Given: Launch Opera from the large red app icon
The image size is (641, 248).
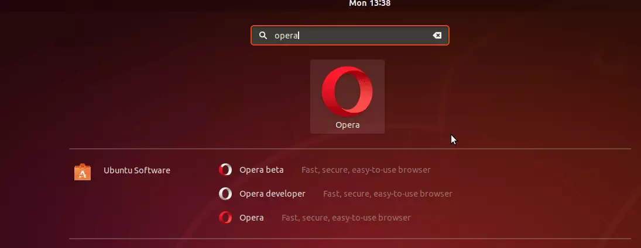Looking at the screenshot, I should pyautogui.click(x=347, y=92).
